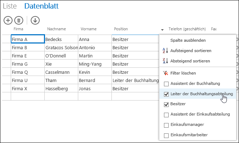Click the Casselmann last name cell
Image resolution: width=239 pixels, height=143 pixels.
(x=61, y=72)
